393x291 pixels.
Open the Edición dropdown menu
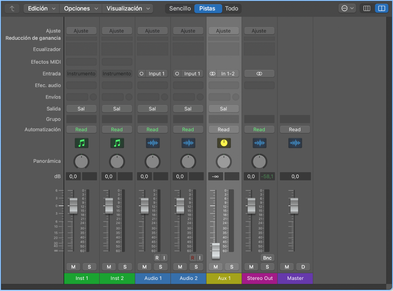pyautogui.click(x=41, y=9)
